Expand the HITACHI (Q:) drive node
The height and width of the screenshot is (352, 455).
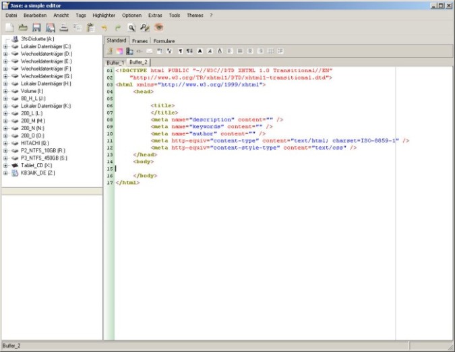[x=5, y=143]
